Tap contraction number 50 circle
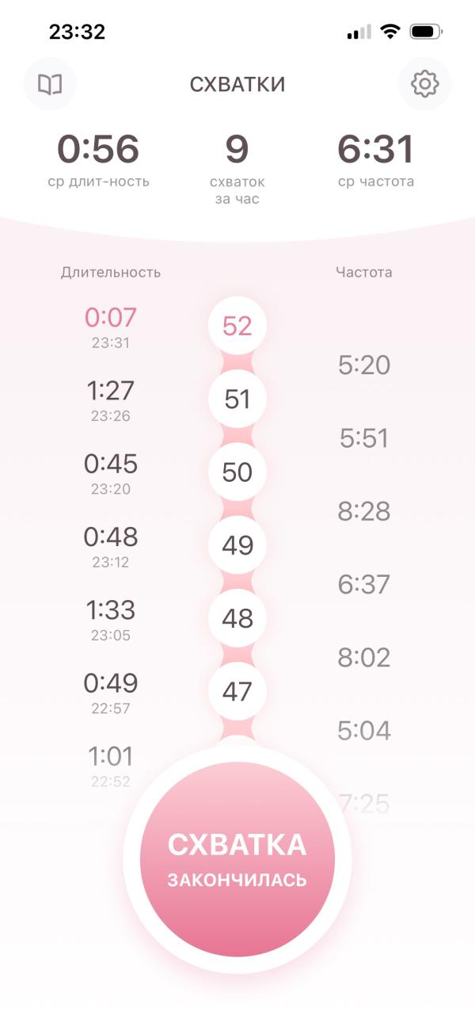 pyautogui.click(x=237, y=472)
